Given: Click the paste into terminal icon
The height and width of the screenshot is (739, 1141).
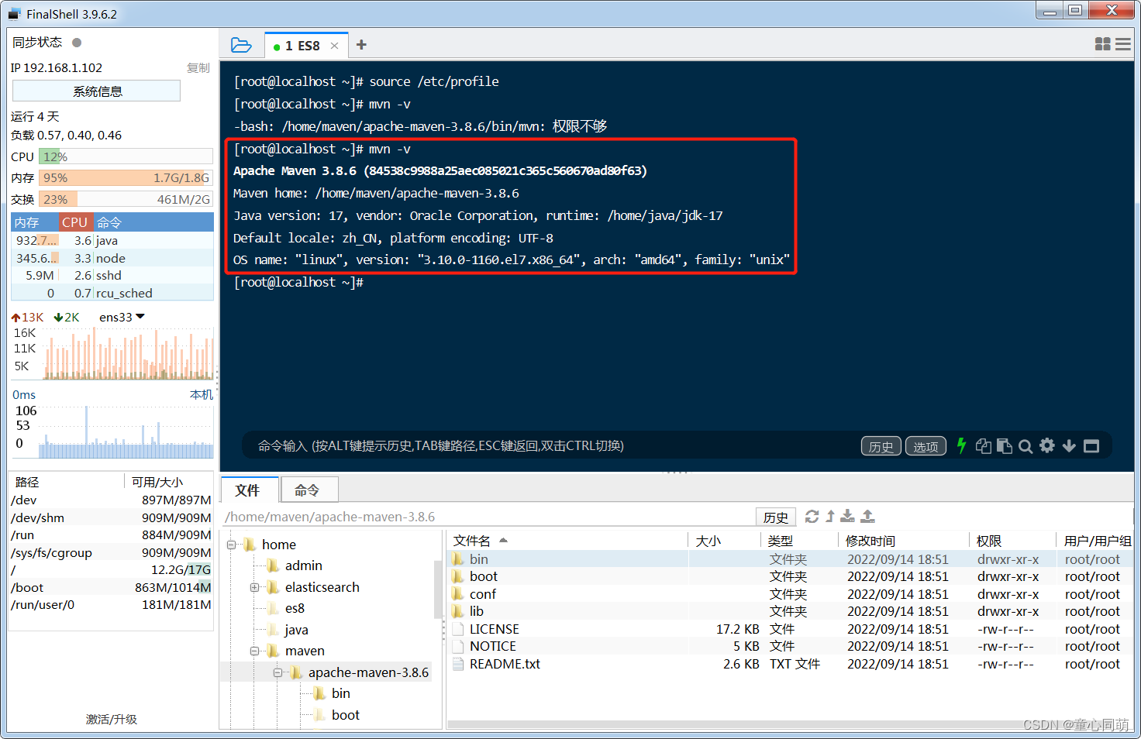Looking at the screenshot, I should click(x=1005, y=445).
